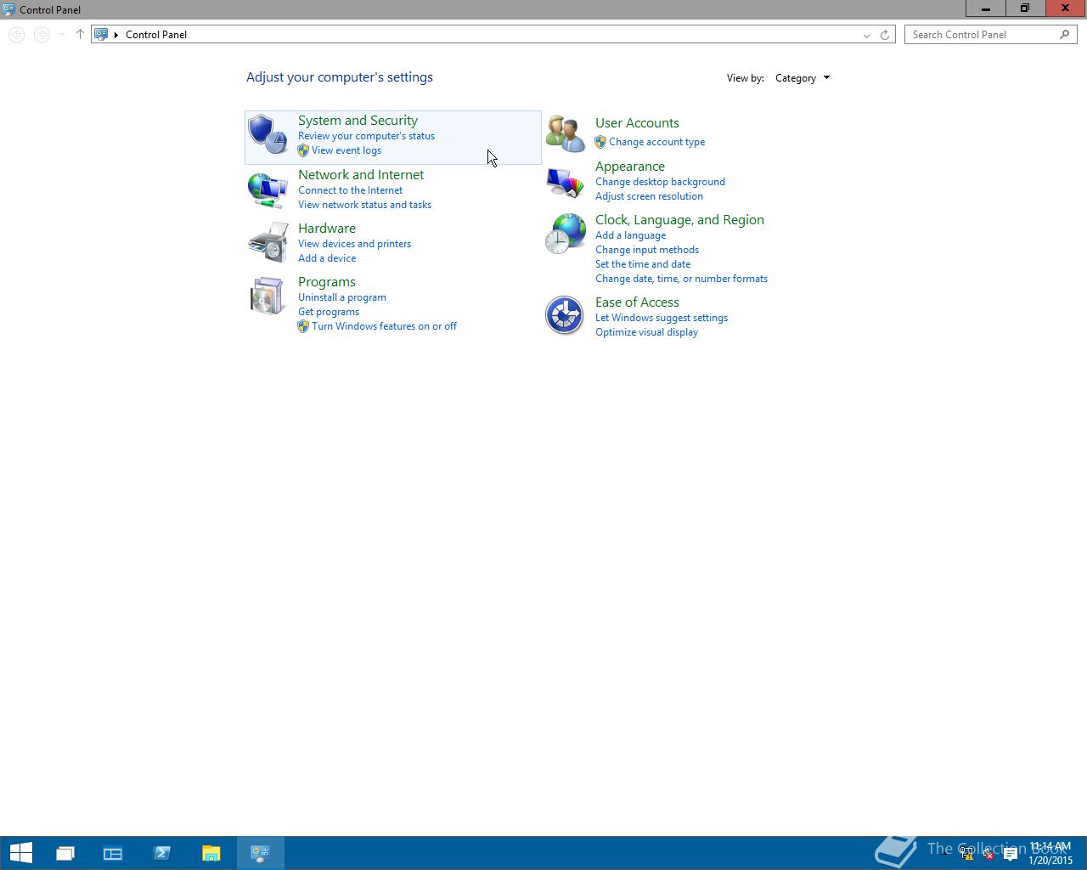Click the Programs disc box icon
This screenshot has height=870, width=1087.
268,296
